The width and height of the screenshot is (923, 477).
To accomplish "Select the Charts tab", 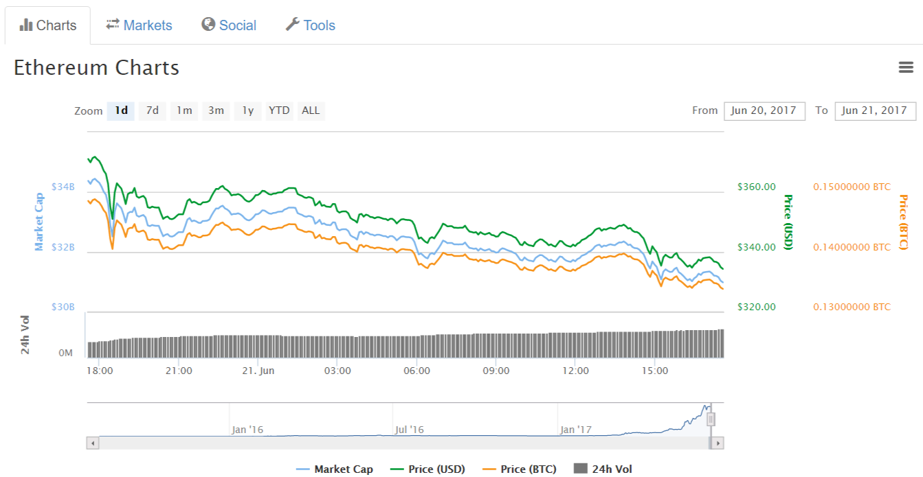I will coord(48,25).
